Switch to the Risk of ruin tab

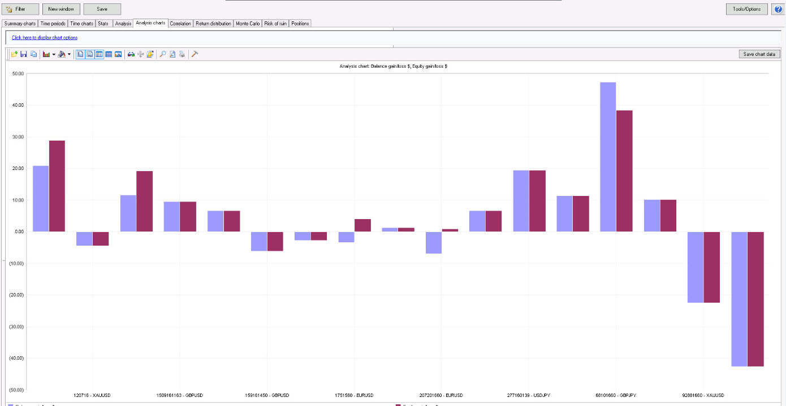tap(275, 23)
